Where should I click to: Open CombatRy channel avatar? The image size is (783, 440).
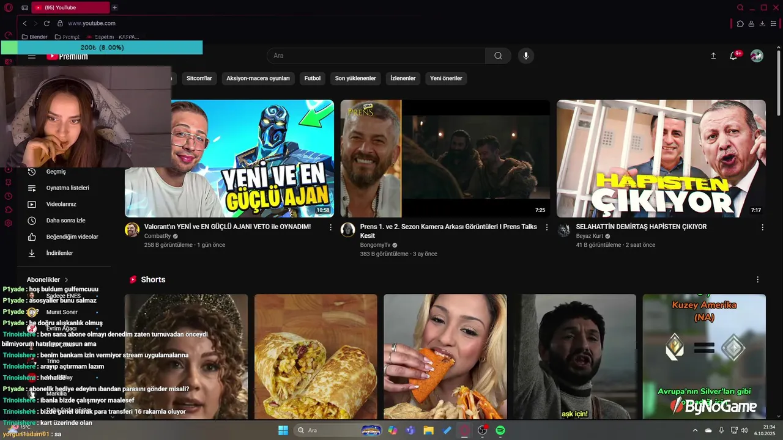pos(132,230)
